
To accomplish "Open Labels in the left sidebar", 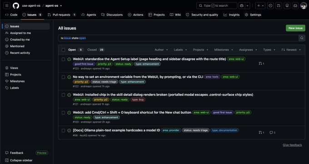I will (x=26, y=88).
